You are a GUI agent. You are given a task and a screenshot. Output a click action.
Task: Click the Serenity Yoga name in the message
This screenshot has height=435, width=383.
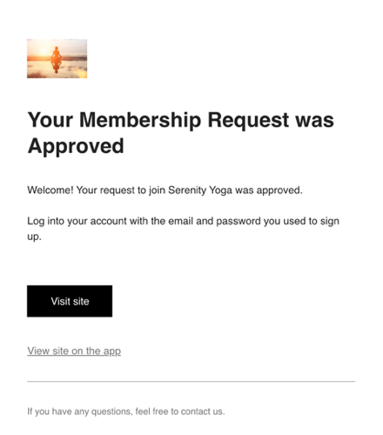click(x=200, y=191)
